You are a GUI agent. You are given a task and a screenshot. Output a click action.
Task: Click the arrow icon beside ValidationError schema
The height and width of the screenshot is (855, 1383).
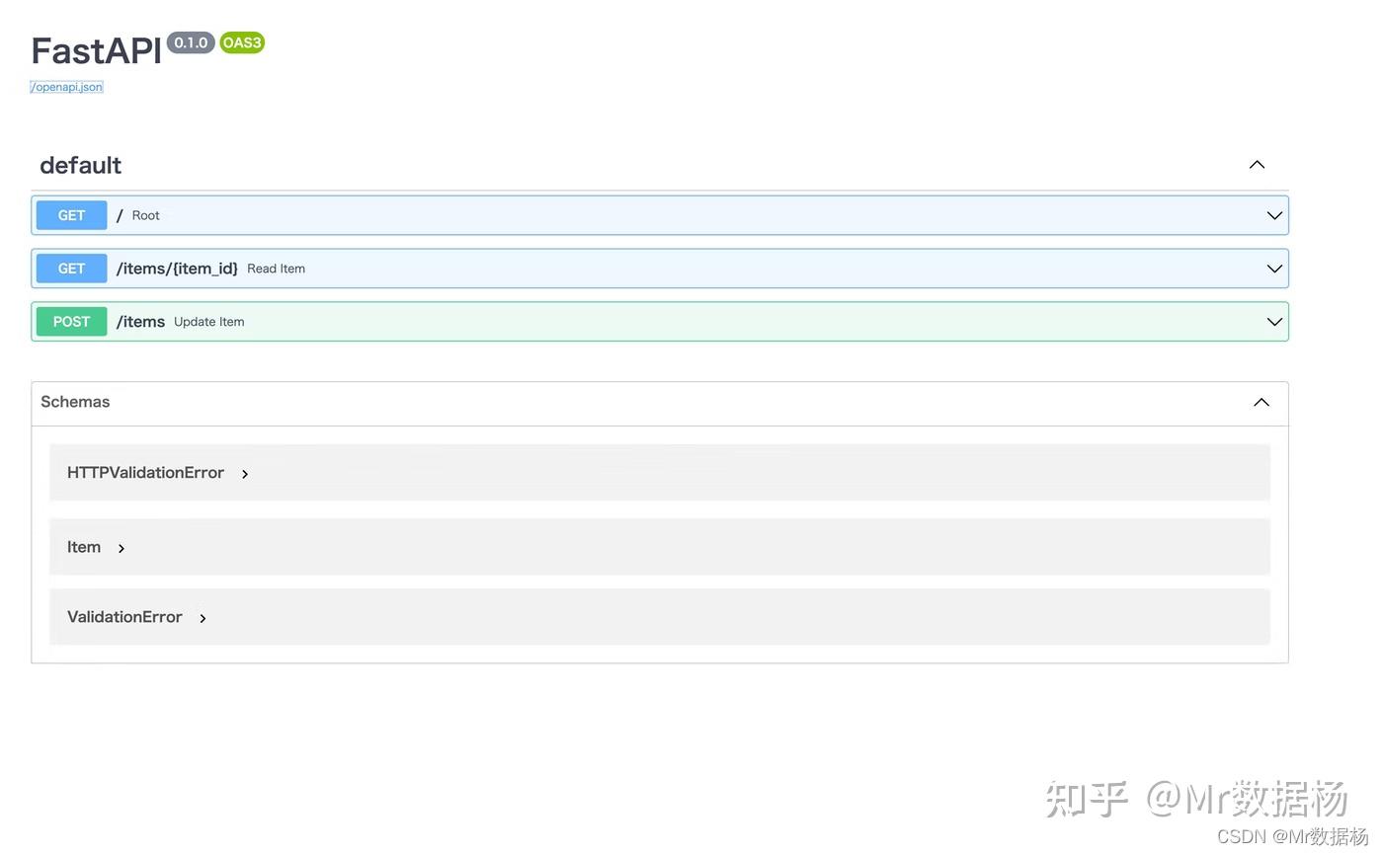point(202,618)
